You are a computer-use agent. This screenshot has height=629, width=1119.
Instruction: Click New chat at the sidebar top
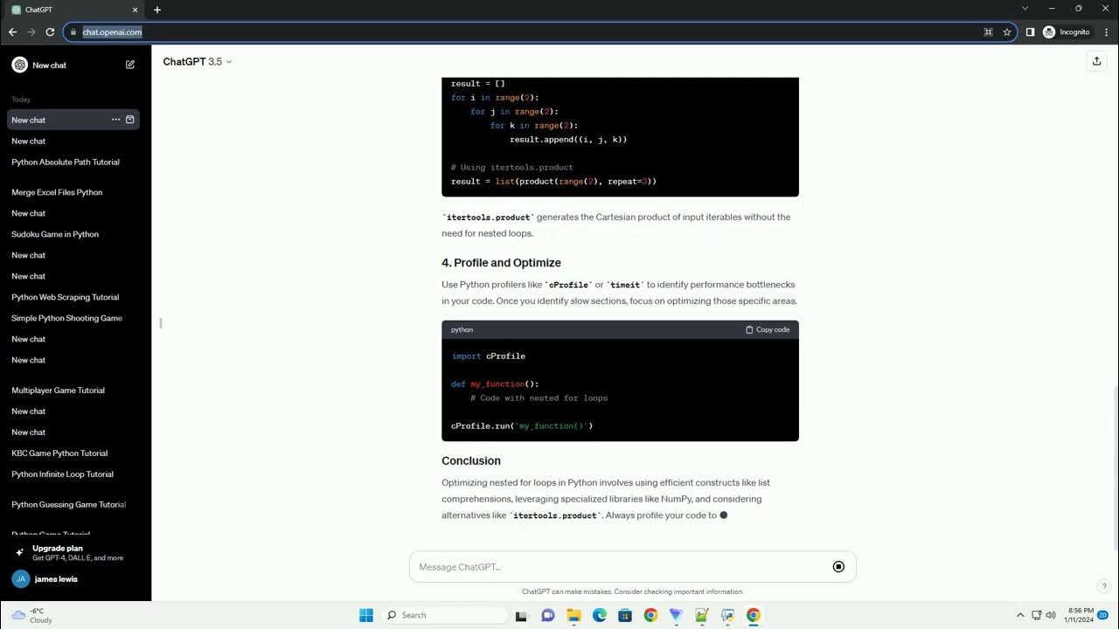tap(73, 65)
